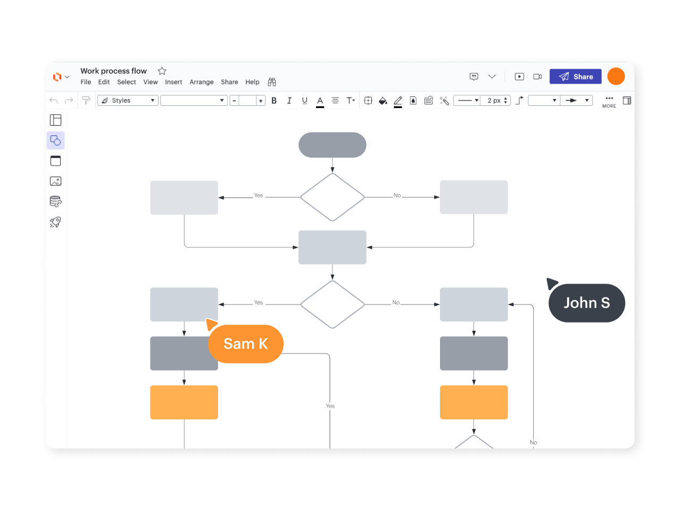Open the Arrange menu
This screenshot has width=681, height=511.
[201, 82]
